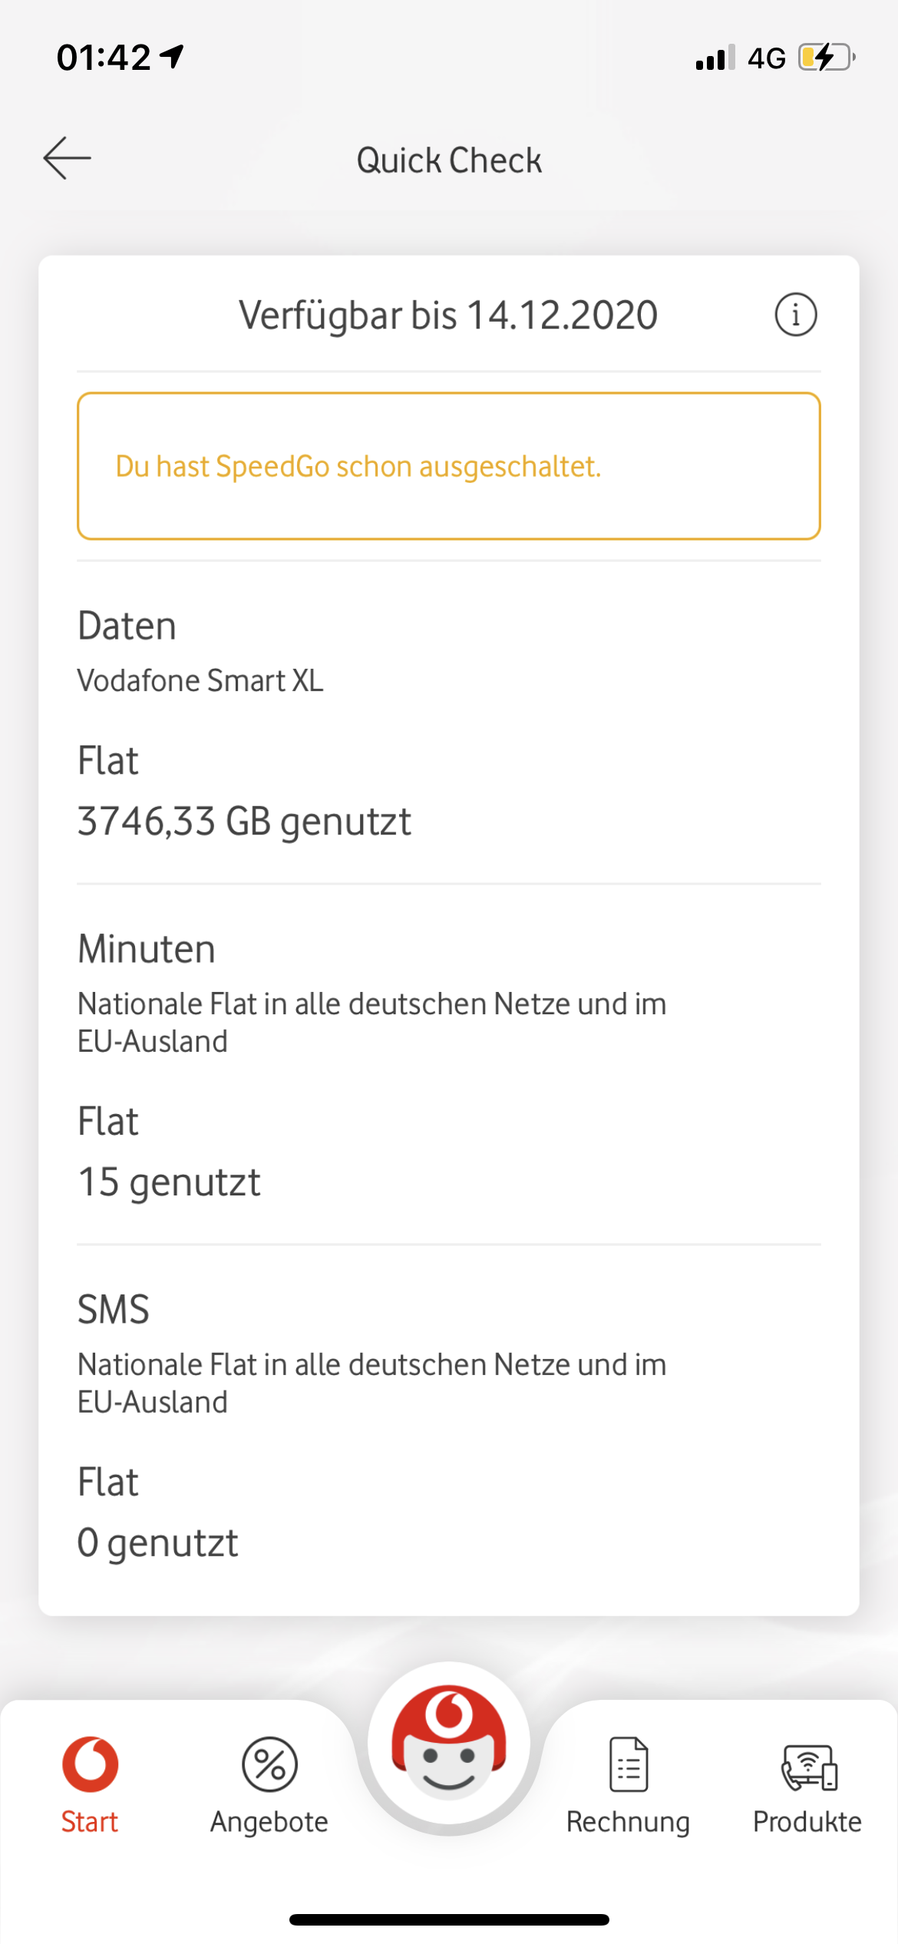Tap the info circle next to Verfügbar bis

(x=795, y=315)
